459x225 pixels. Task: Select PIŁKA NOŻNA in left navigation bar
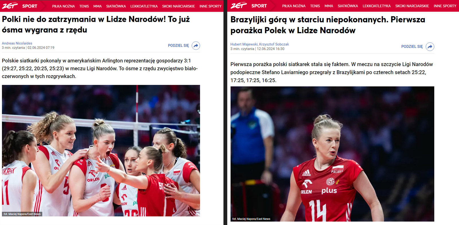(63, 6)
